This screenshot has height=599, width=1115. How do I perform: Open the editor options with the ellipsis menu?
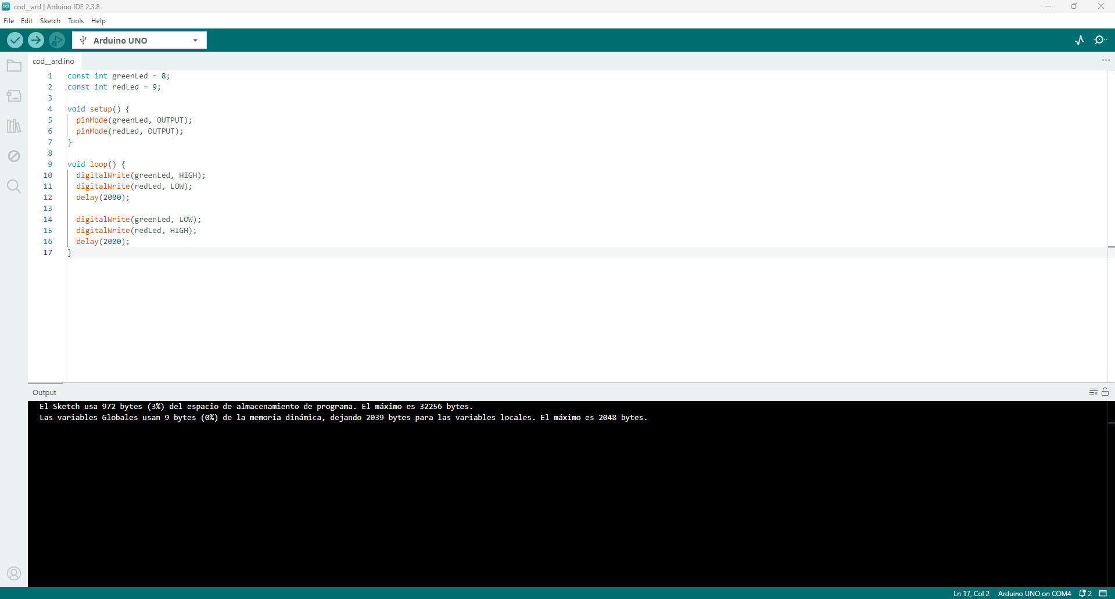click(x=1105, y=60)
